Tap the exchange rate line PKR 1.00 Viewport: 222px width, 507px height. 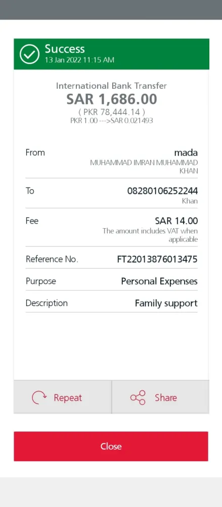[x=112, y=121]
